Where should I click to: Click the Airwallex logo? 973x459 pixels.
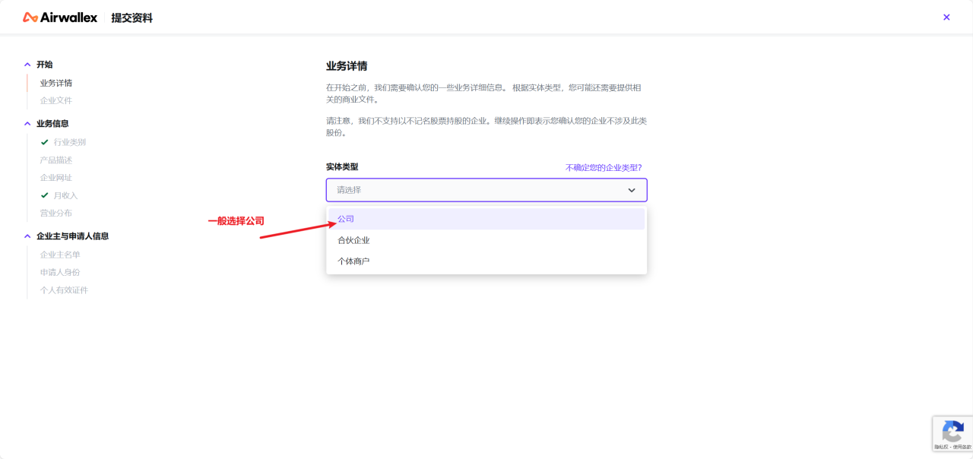click(x=60, y=17)
